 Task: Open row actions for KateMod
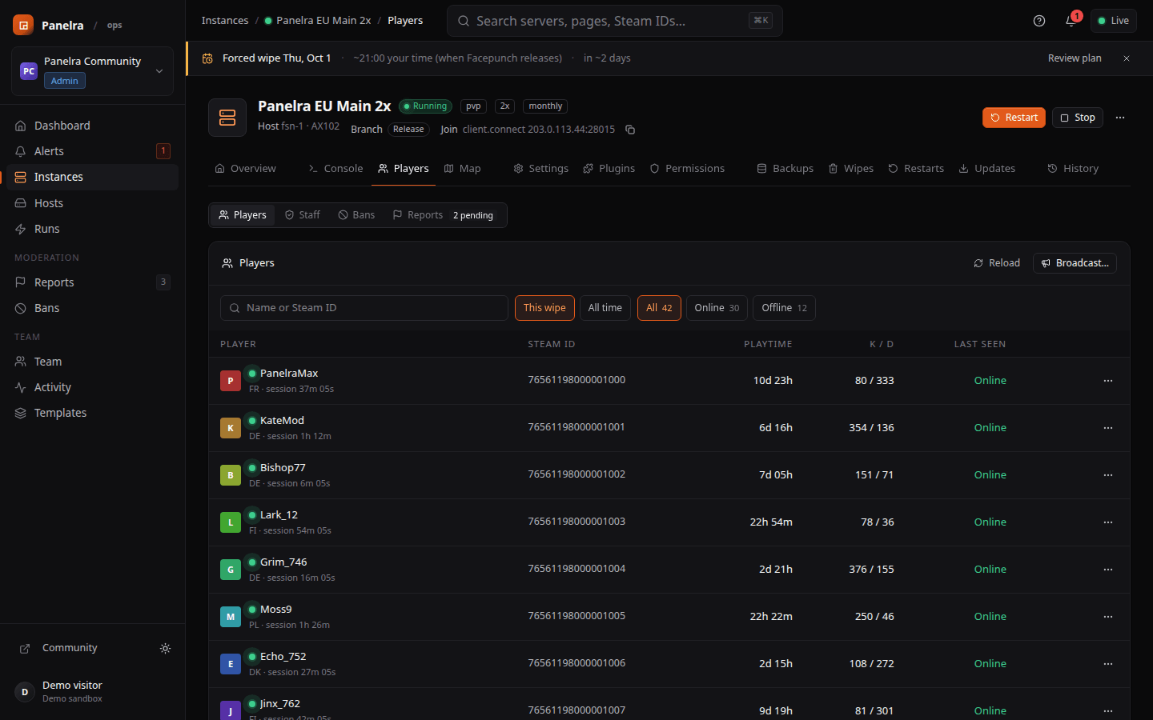click(1108, 428)
